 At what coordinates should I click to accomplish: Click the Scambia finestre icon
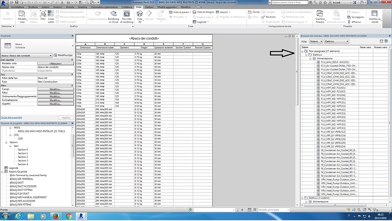pyautogui.click(x=320, y=16)
